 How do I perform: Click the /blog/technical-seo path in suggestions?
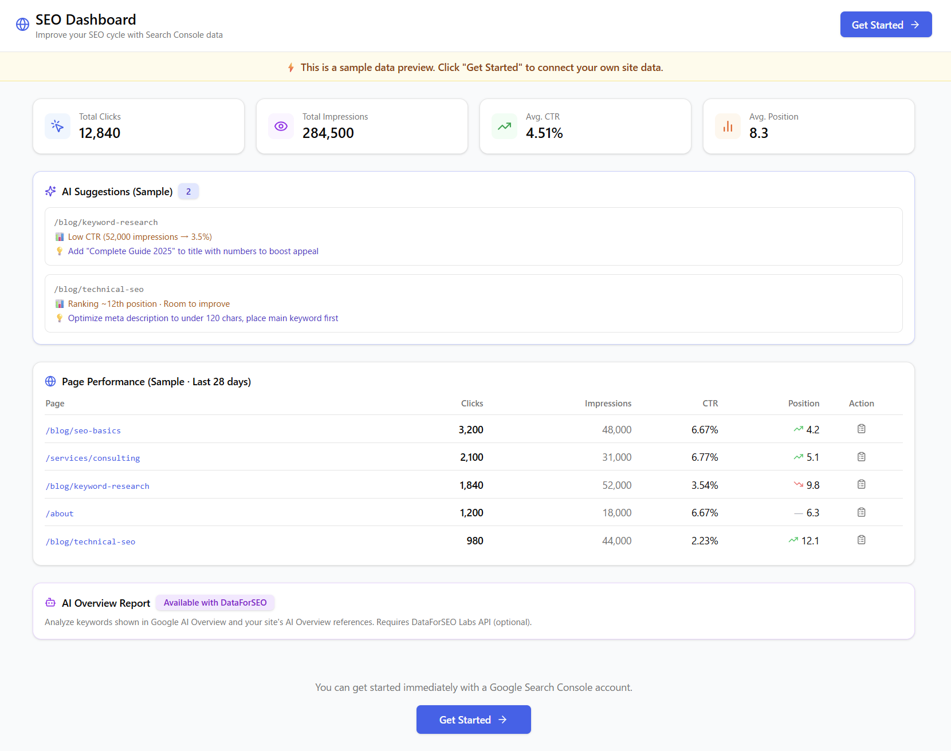click(x=99, y=290)
